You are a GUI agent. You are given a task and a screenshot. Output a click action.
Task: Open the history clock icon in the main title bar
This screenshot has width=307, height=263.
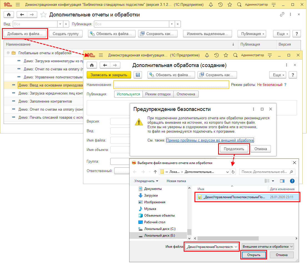(220, 5)
